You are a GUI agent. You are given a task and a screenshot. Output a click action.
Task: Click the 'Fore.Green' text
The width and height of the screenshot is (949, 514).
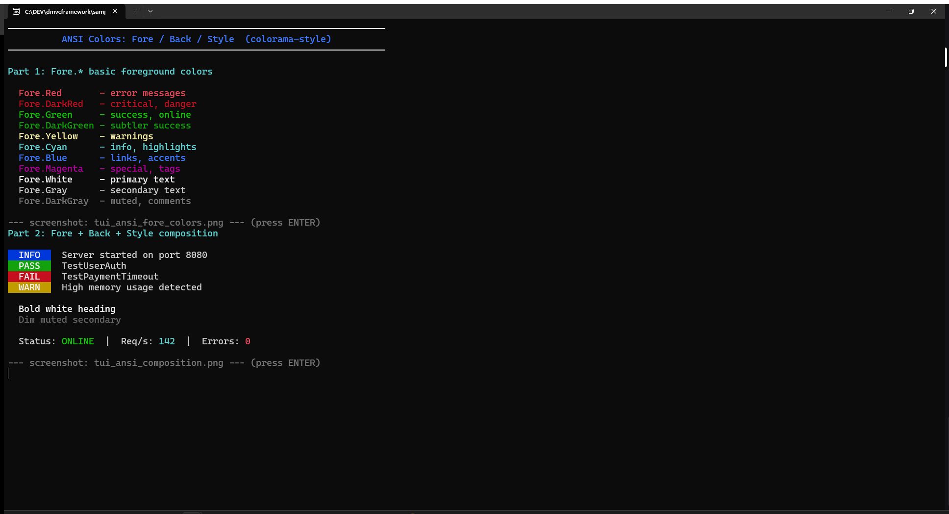pos(46,115)
